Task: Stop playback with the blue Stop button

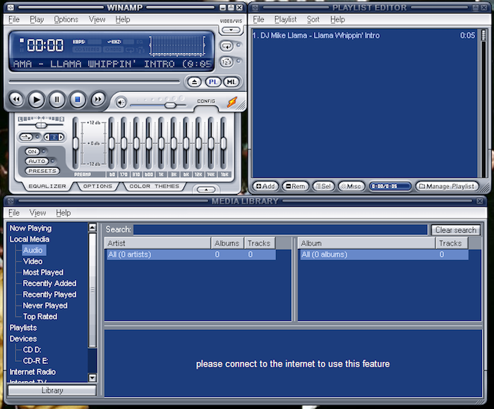Action: pyautogui.click(x=78, y=100)
